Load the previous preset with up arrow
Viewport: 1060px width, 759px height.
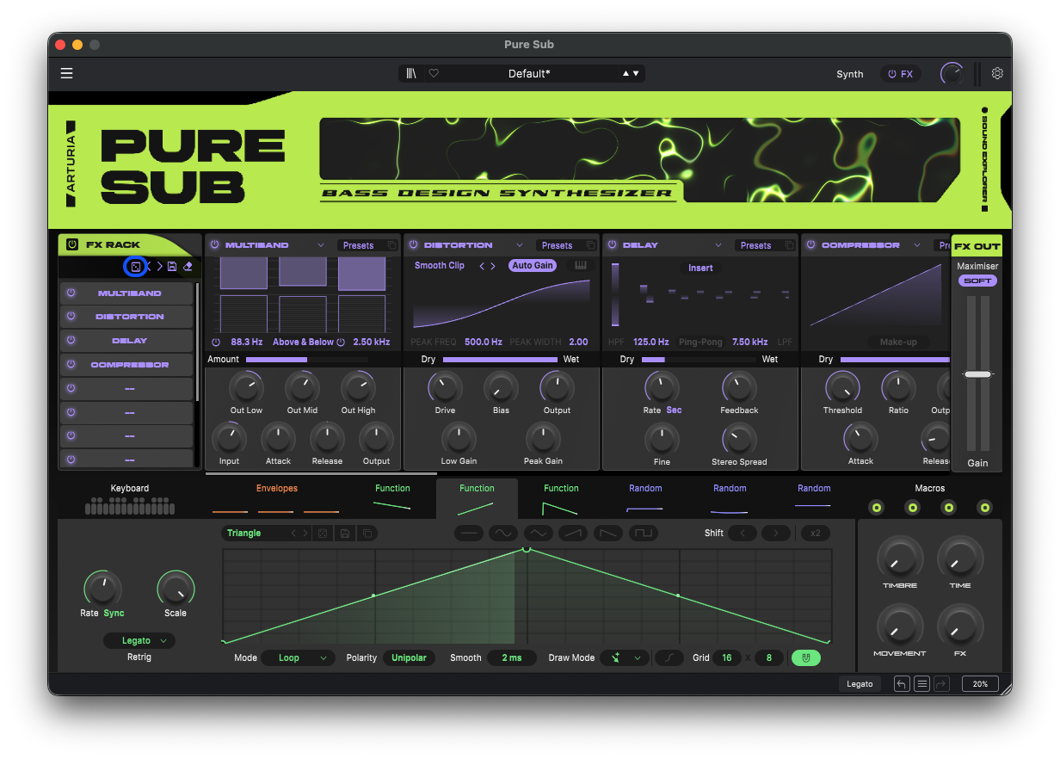point(626,73)
